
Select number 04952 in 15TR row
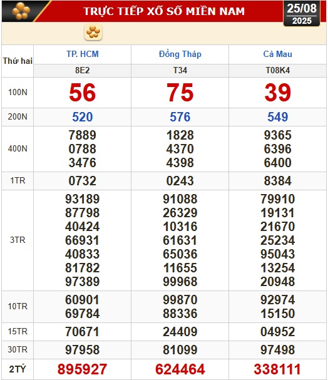[278, 332]
